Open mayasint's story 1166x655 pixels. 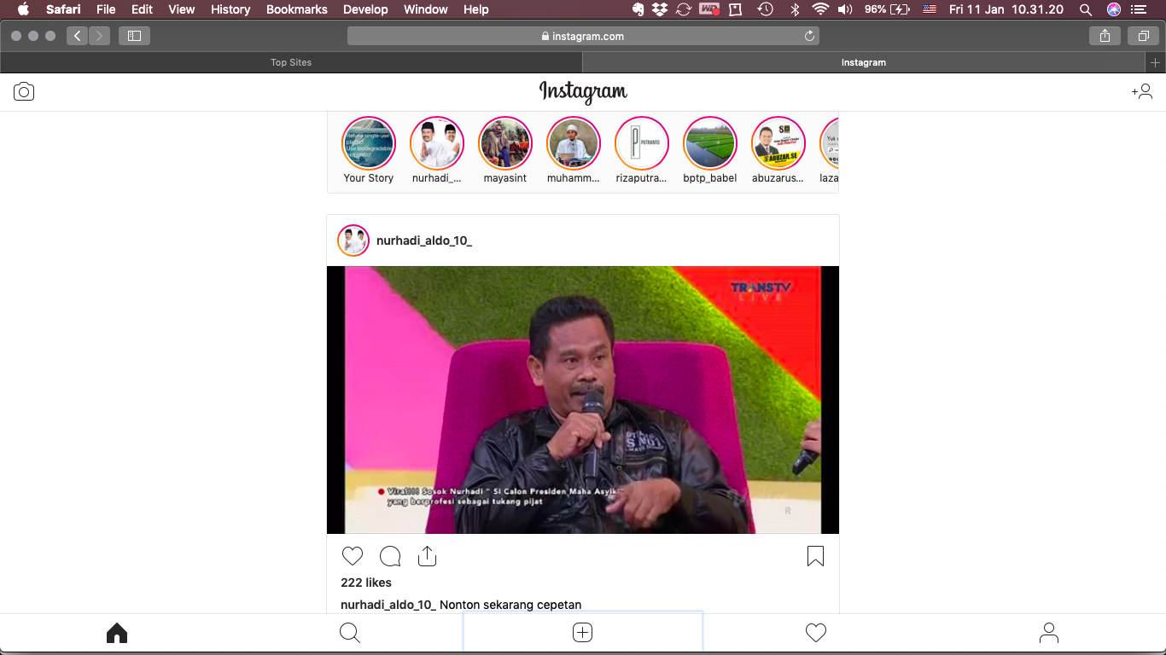(505, 144)
